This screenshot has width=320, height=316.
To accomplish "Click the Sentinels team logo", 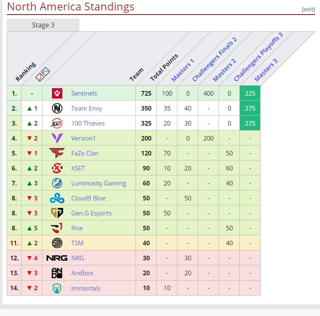I will (57, 93).
